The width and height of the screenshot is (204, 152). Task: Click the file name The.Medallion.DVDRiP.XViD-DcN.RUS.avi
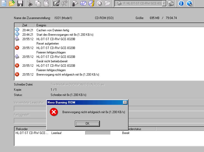pos(78,84)
